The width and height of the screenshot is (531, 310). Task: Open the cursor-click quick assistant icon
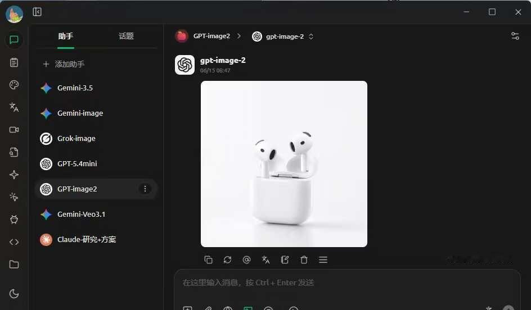point(14,197)
